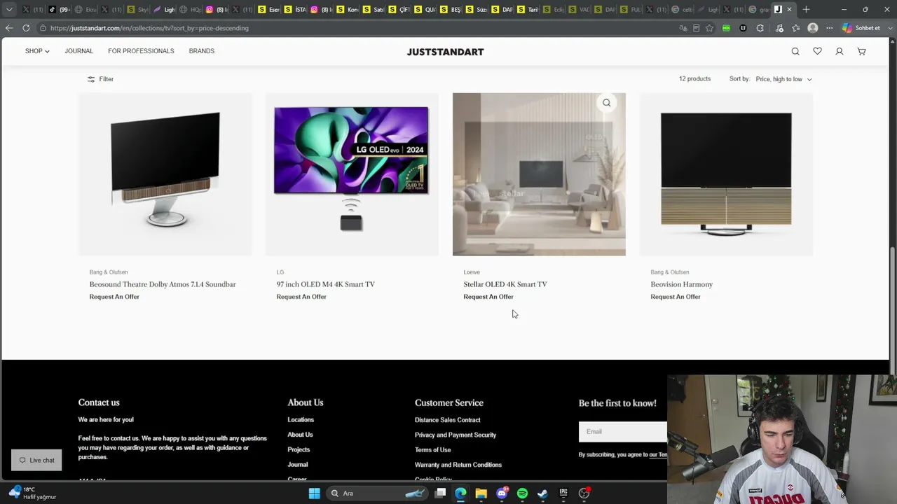
Task: Switch to the TikTok browser tab
Action: [59, 9]
